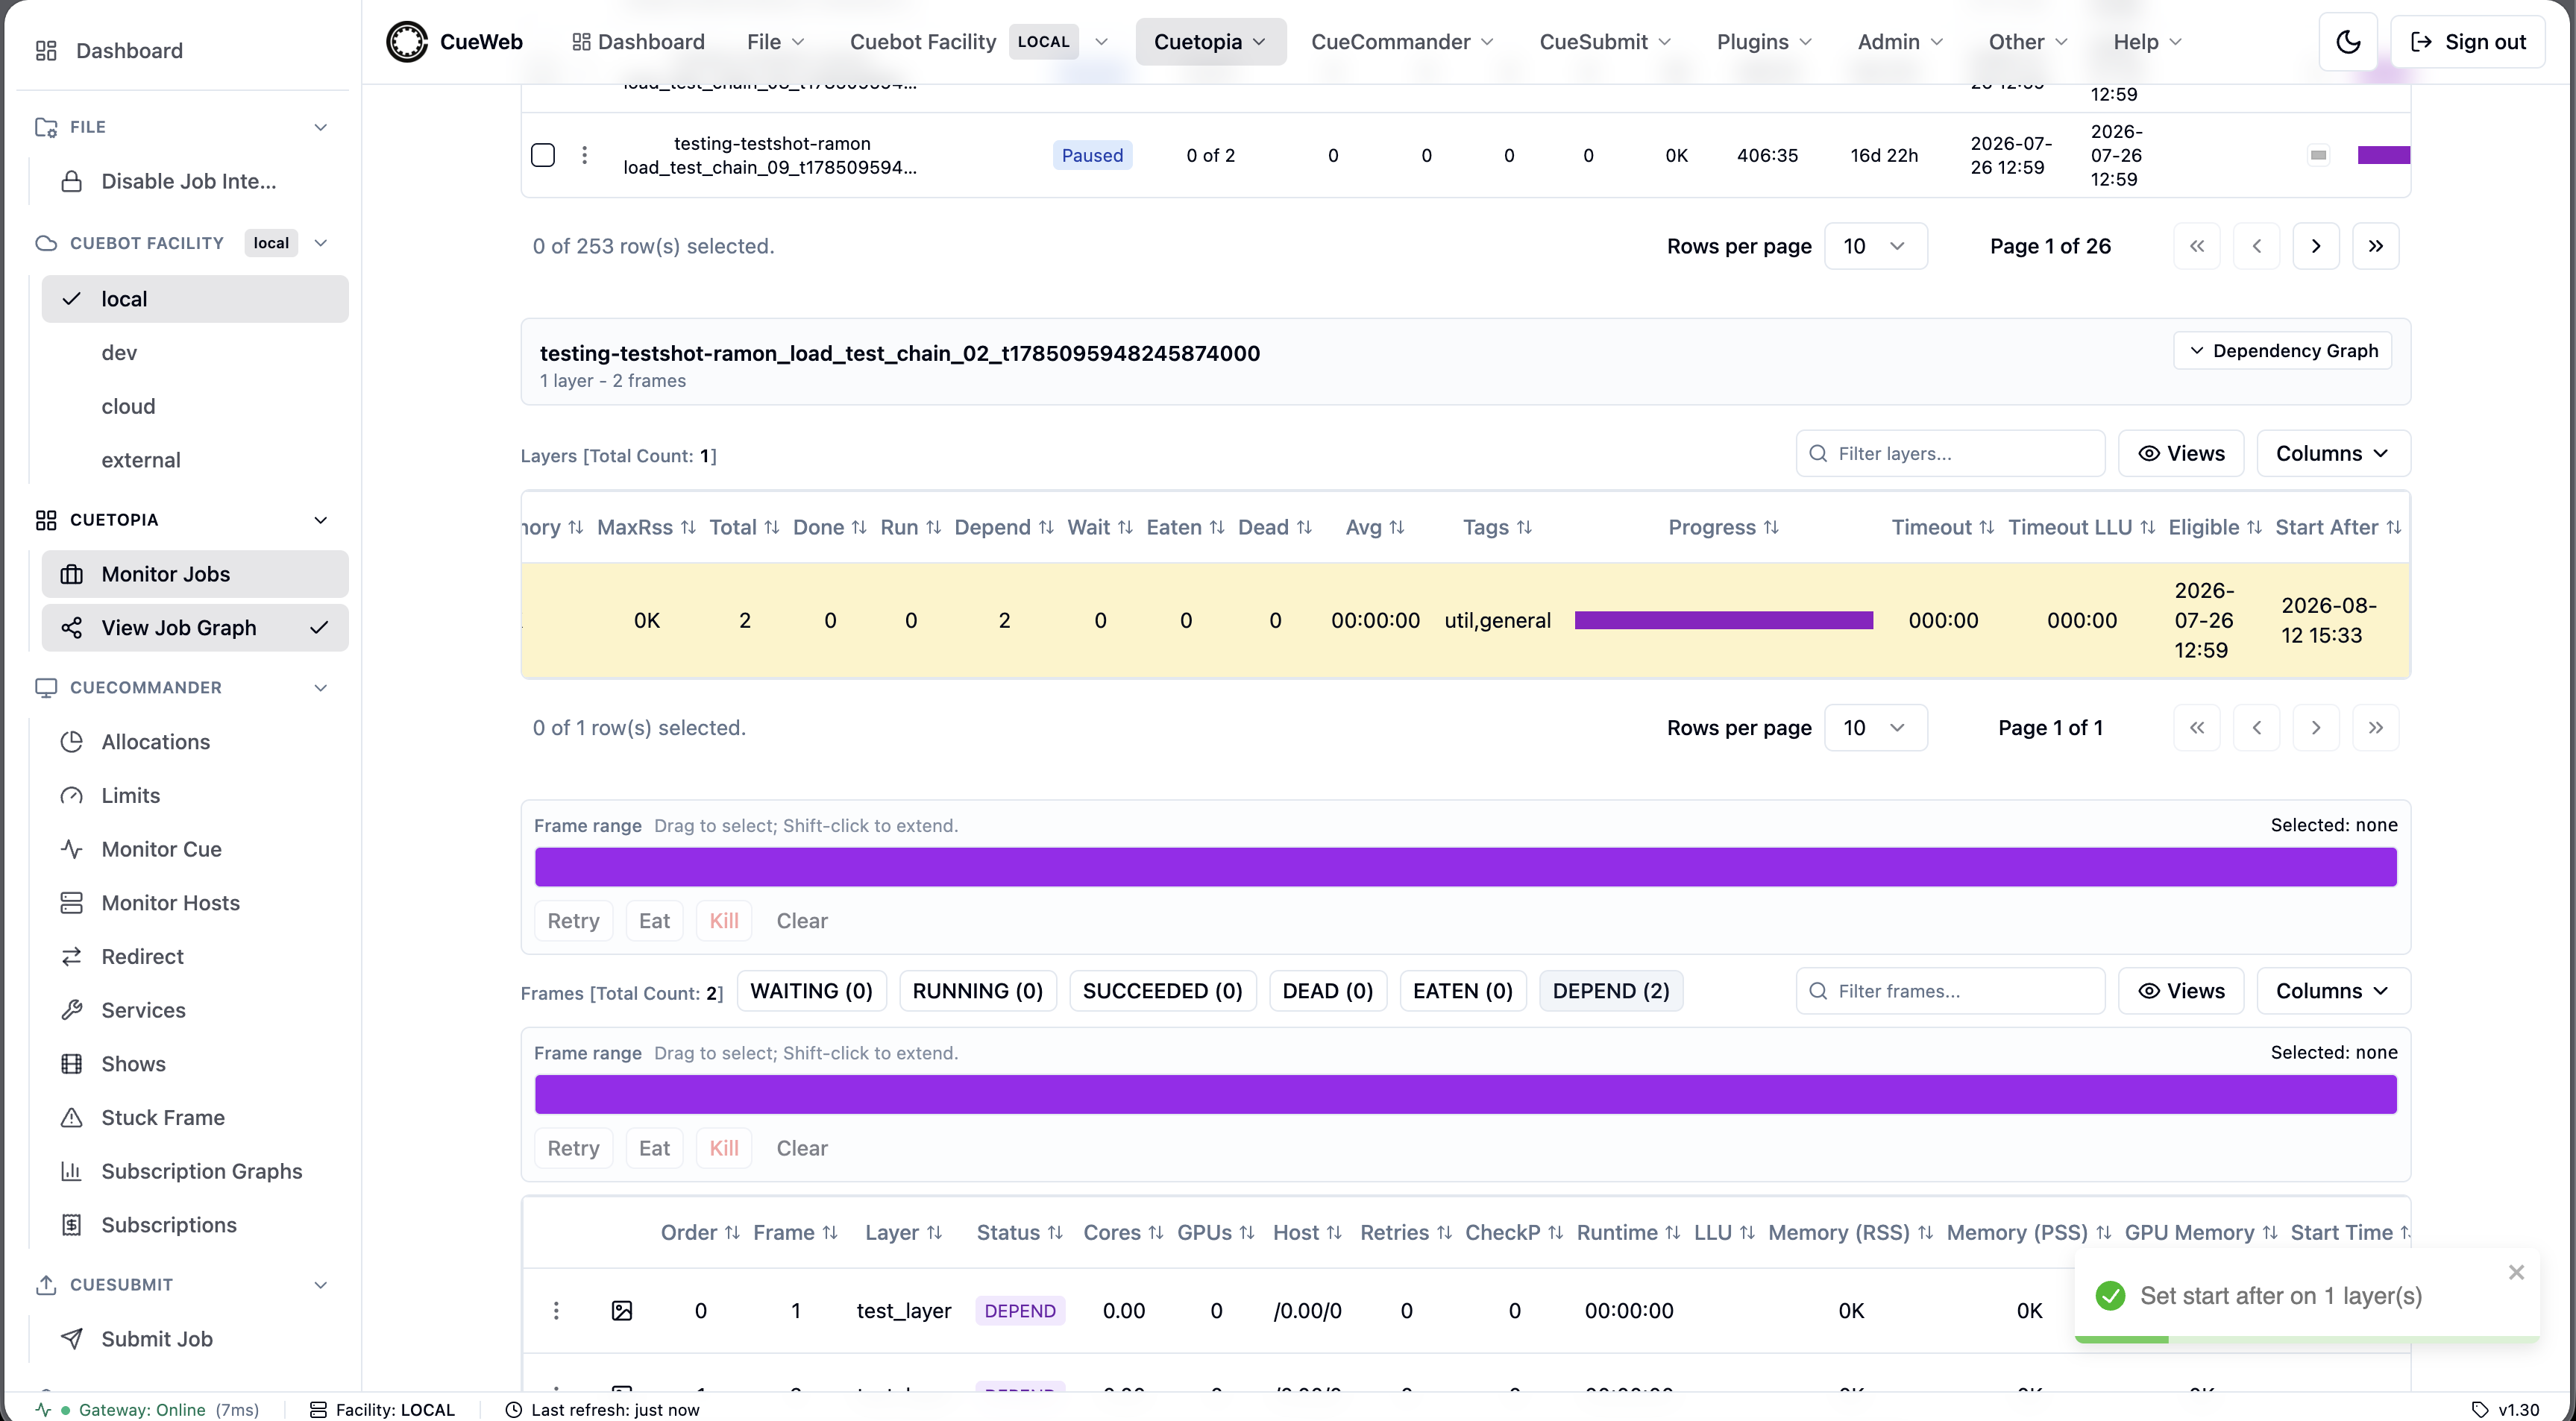Click Kill in frames frame range
2576x1421 pixels.
click(x=724, y=1148)
